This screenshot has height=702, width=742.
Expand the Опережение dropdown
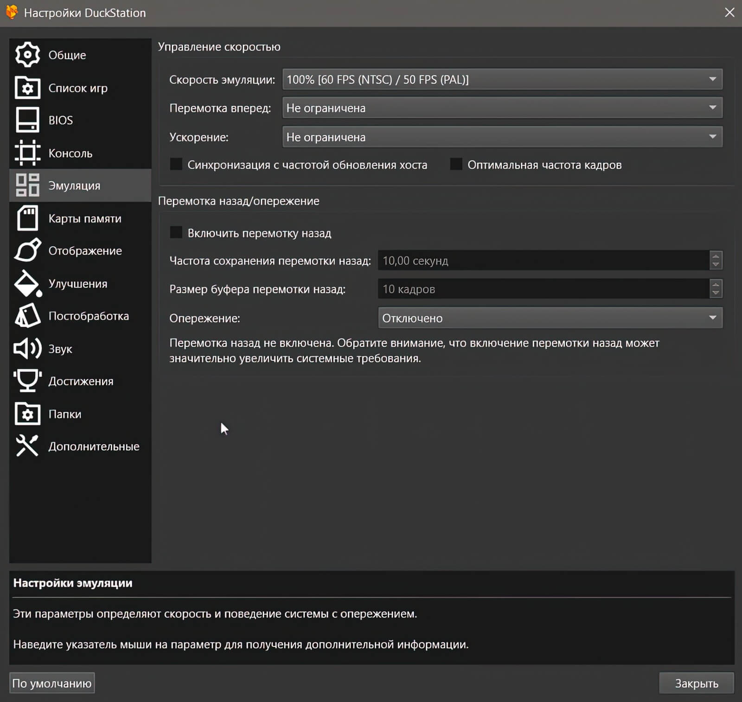[x=550, y=318]
